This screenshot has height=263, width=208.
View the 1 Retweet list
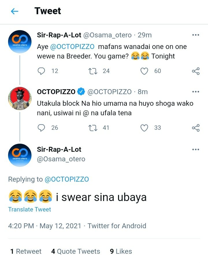(x=26, y=251)
